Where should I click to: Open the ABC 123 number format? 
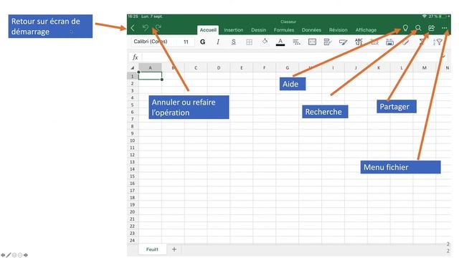click(359, 42)
